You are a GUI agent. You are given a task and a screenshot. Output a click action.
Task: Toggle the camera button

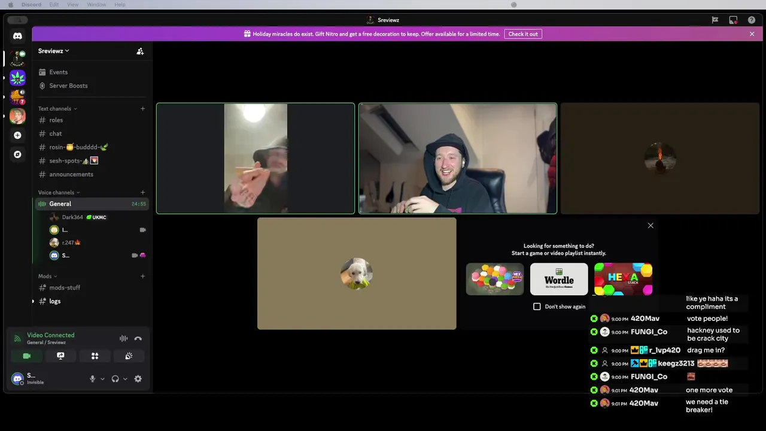tap(26, 356)
